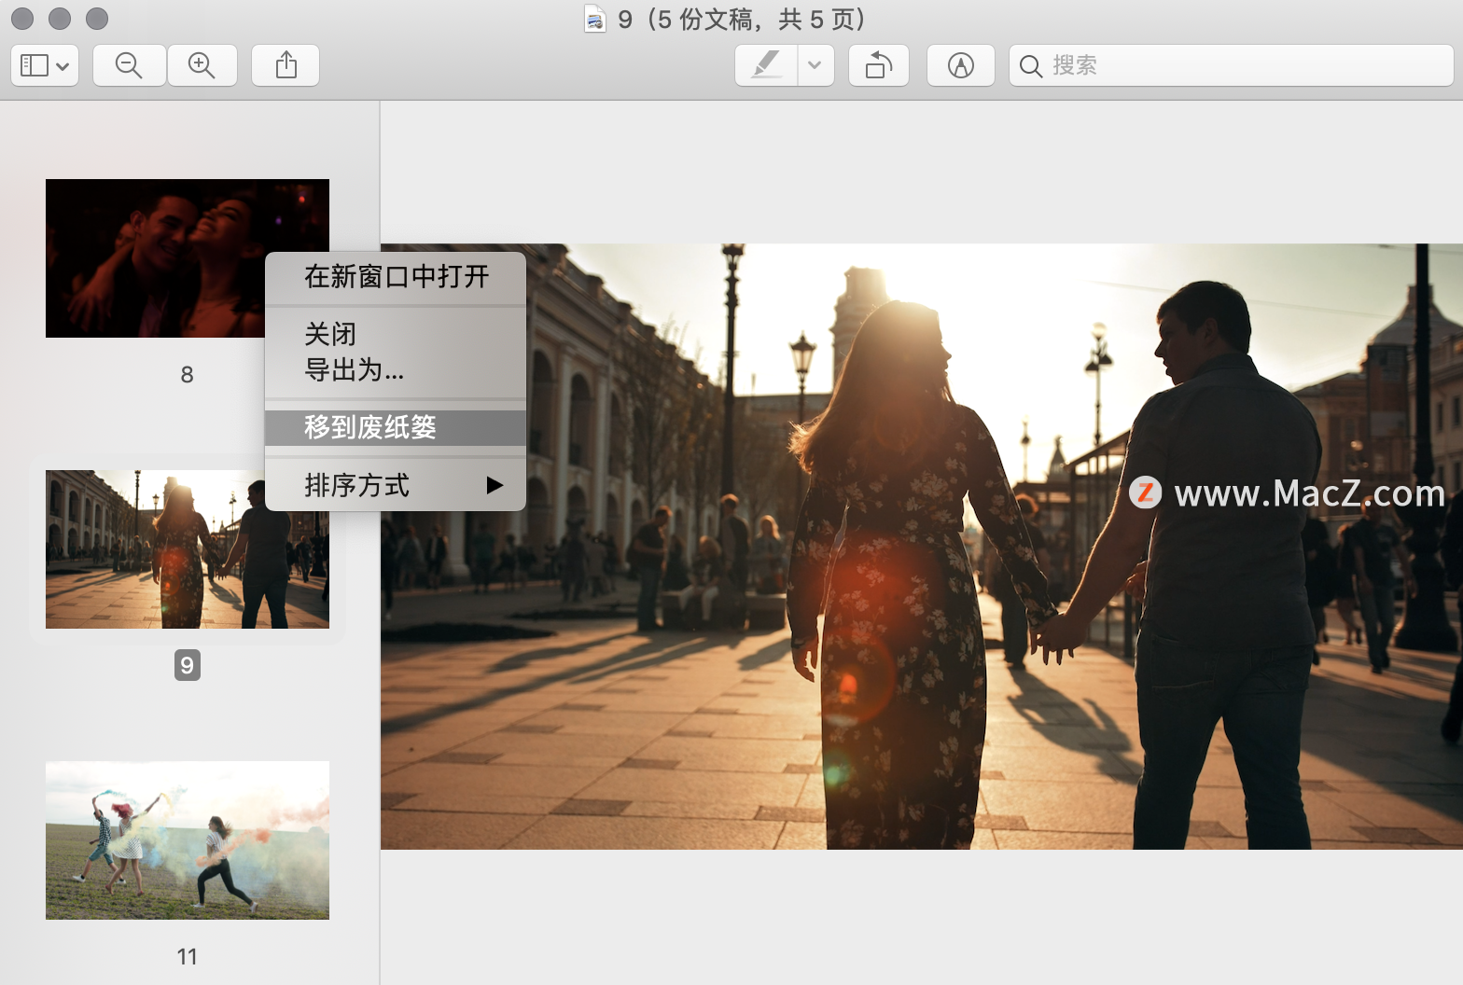Show the Markup toolbar
The width and height of the screenshot is (1463, 985).
pos(960,65)
